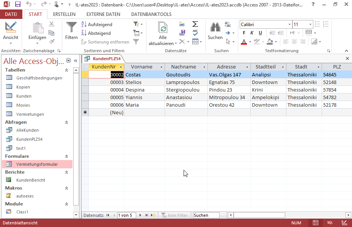Open the ERSTELLEN ribbon tab

click(x=64, y=14)
